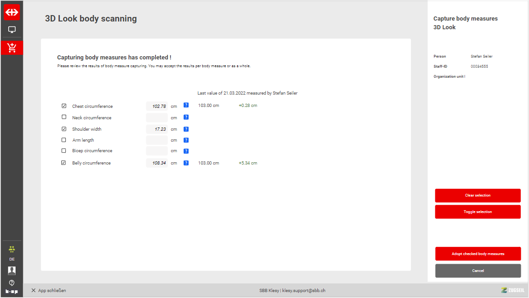Image resolution: width=529 pixels, height=298 pixels.
Task: Click the SBB logo icon
Action: click(12, 12)
